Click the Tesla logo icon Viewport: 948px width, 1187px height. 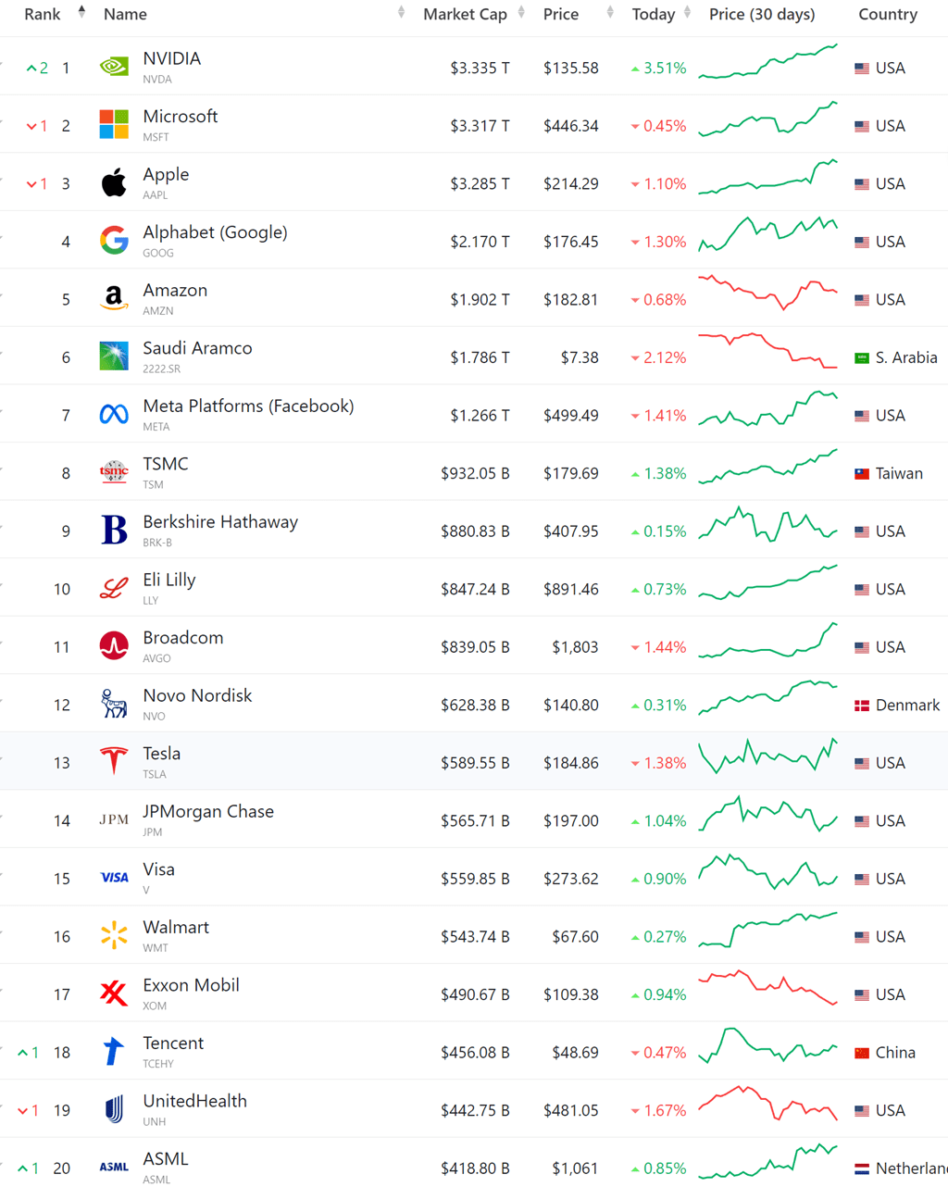pos(114,761)
